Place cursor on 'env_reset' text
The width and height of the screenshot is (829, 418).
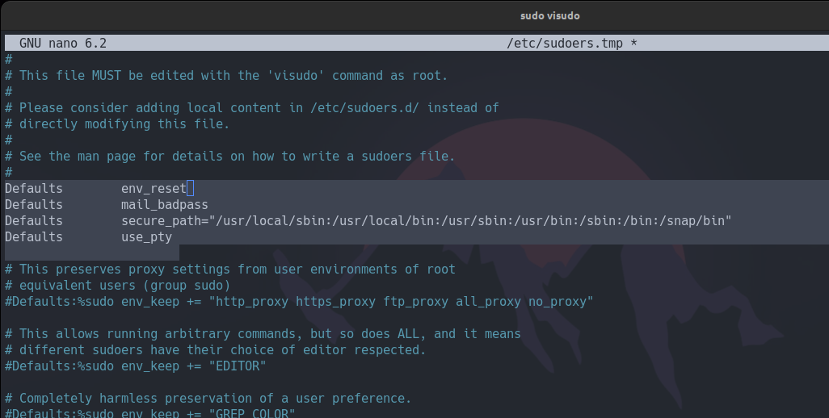pos(154,189)
